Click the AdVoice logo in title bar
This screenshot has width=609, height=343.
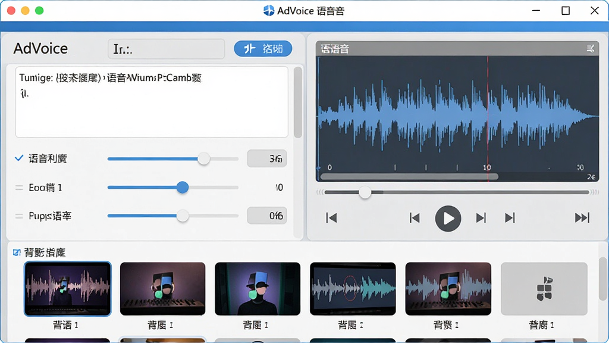(268, 11)
